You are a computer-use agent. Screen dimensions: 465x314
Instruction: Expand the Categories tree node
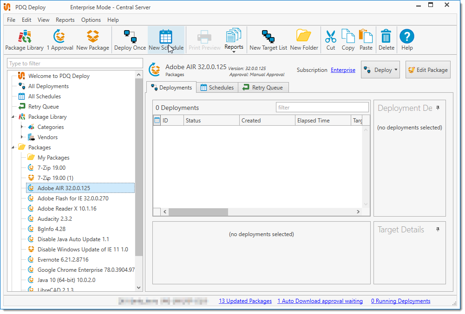pos(22,127)
